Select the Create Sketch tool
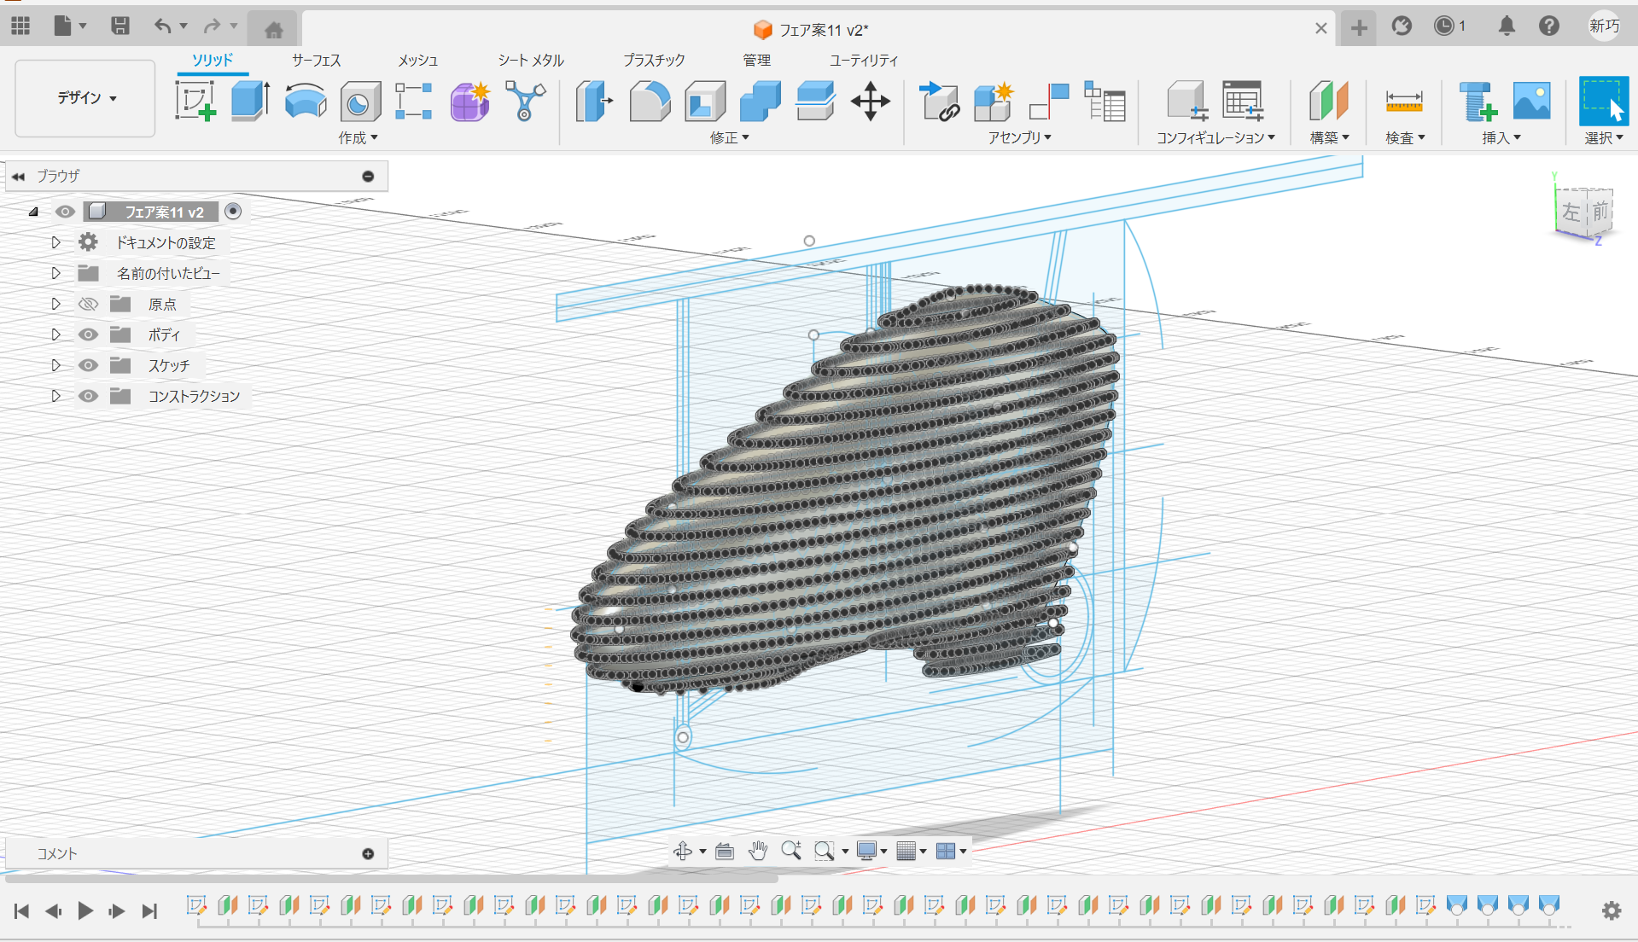The width and height of the screenshot is (1638, 942). (195, 102)
